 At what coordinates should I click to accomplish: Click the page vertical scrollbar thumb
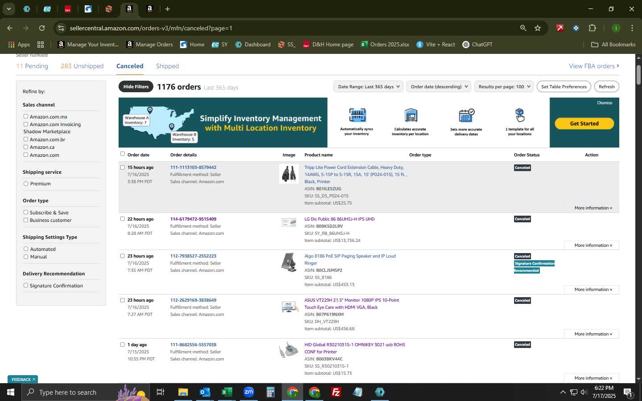click(x=638, y=75)
